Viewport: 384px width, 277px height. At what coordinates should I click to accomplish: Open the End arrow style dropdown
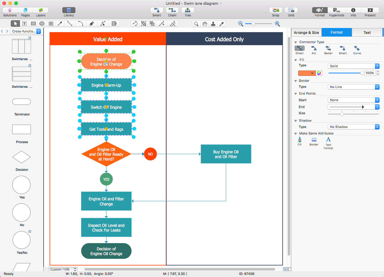[x=353, y=107]
